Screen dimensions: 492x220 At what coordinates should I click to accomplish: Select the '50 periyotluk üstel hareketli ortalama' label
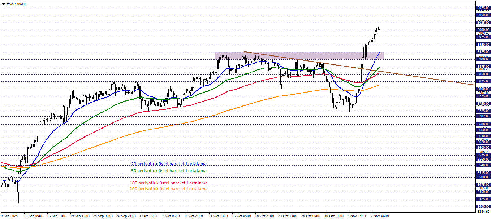pos(169,171)
